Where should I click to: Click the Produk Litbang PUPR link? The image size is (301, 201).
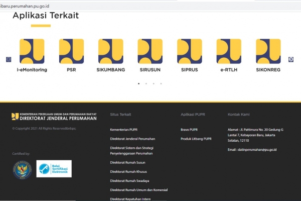click(x=196, y=139)
